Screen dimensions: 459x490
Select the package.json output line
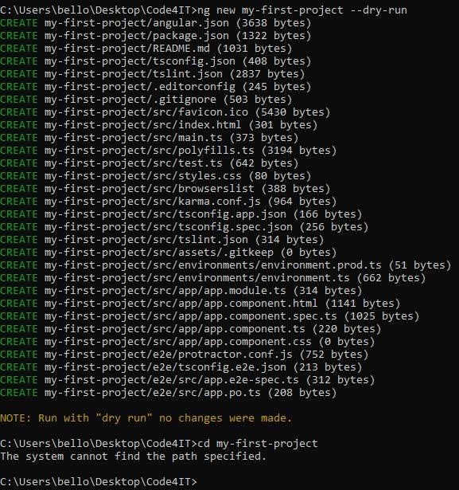155,36
